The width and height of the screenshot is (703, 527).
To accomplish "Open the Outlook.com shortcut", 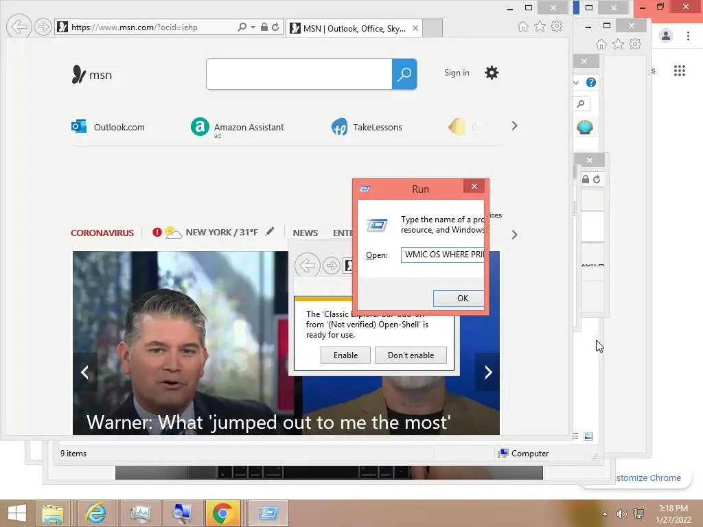I will click(108, 127).
